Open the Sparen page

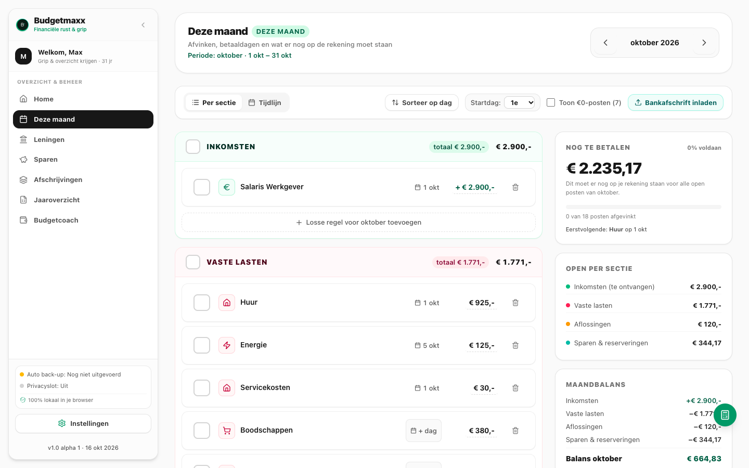pos(83,160)
